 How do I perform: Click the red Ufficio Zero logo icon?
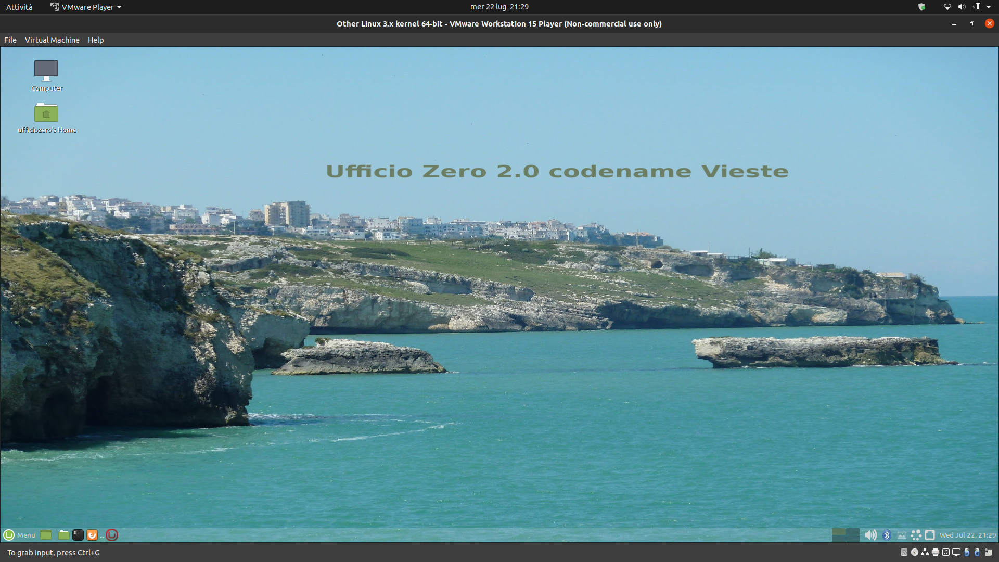pos(112,535)
